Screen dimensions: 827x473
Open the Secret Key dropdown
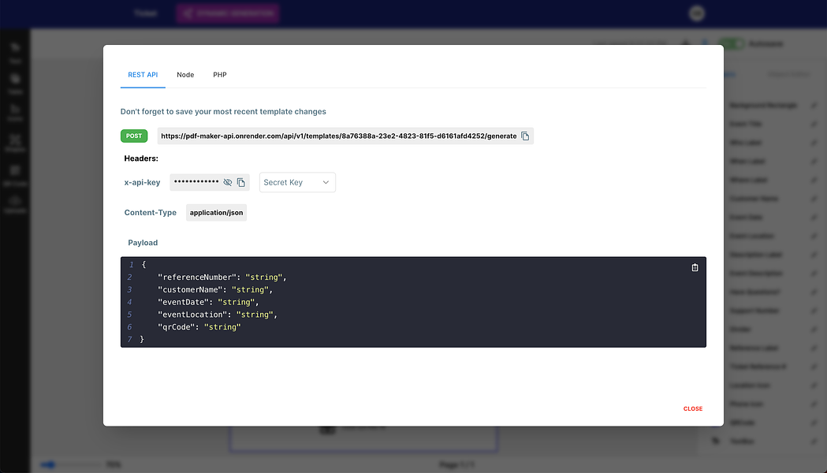coord(297,182)
